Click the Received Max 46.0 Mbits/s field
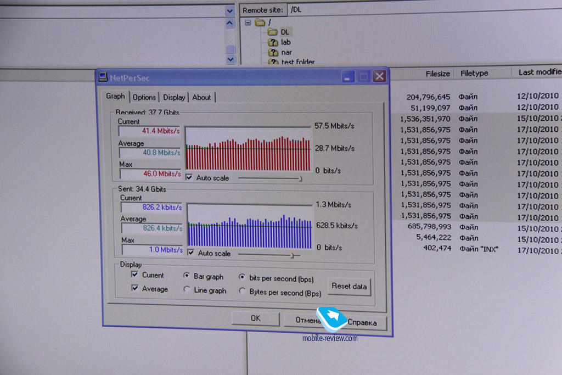 click(x=151, y=173)
